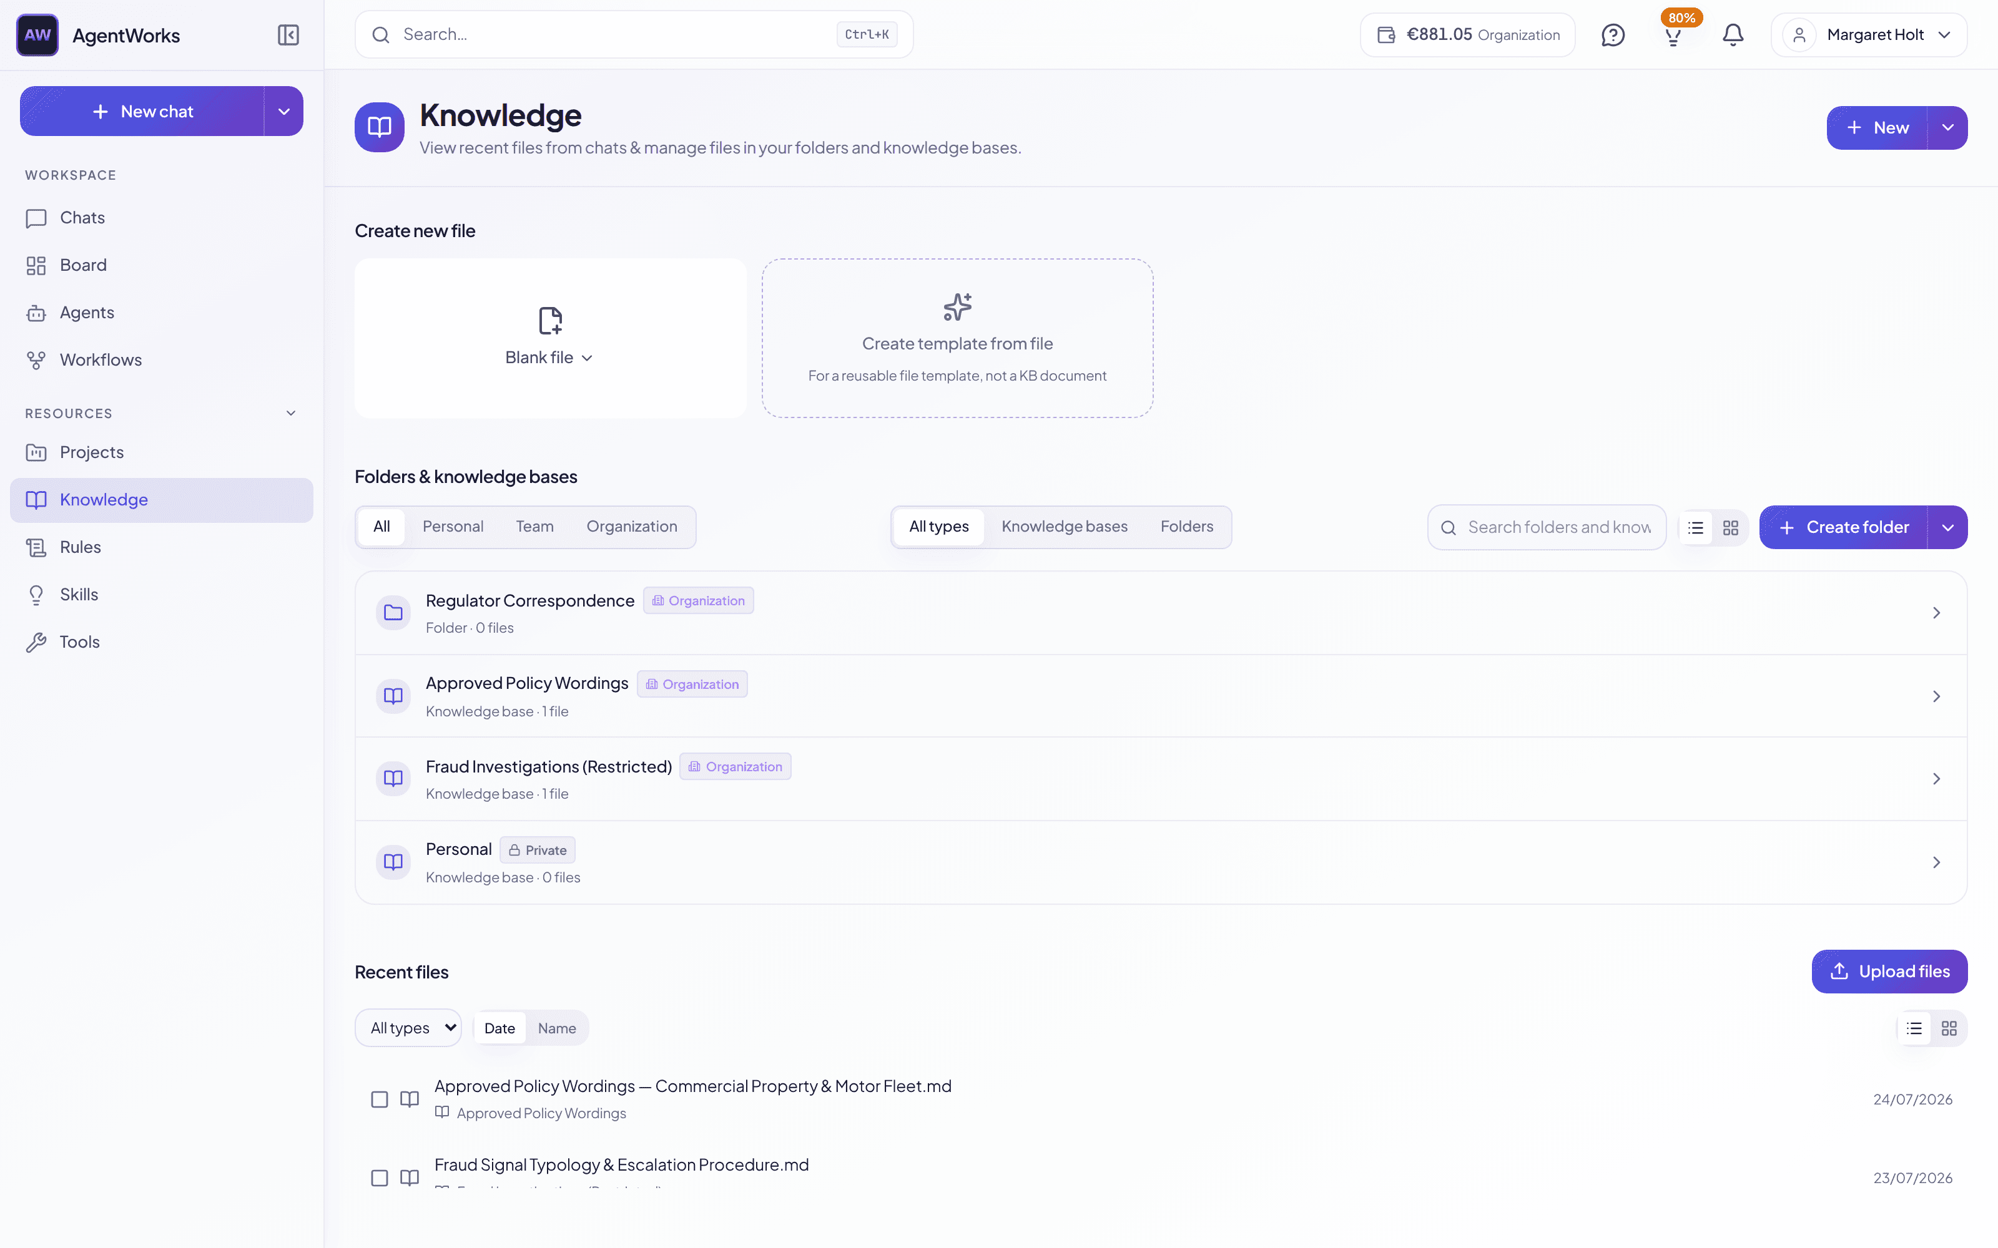
Task: Click the Blank file document icon
Action: point(551,320)
